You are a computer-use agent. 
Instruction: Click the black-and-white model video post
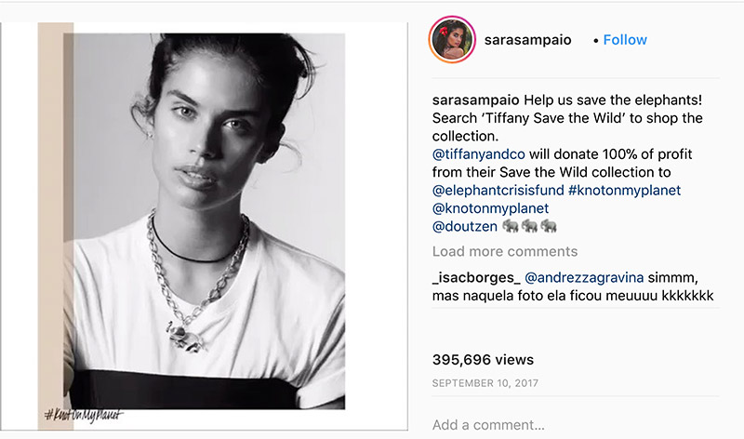[204, 226]
